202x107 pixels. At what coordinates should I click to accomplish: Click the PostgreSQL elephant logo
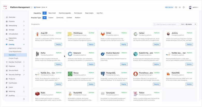coord(103,74)
